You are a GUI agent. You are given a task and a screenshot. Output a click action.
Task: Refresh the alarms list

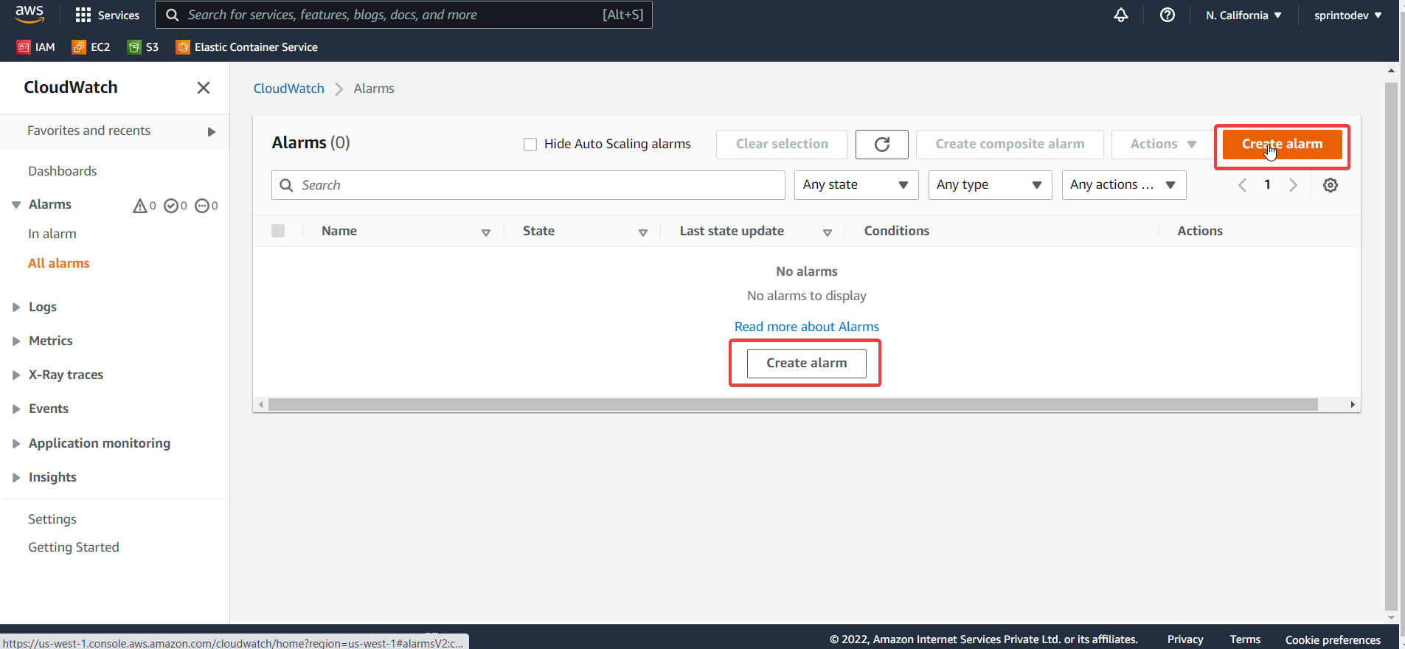coord(882,144)
